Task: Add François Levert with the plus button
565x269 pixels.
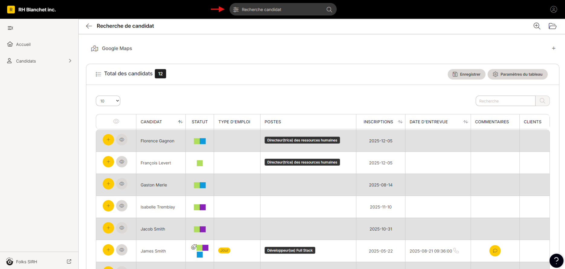Action: (108, 162)
